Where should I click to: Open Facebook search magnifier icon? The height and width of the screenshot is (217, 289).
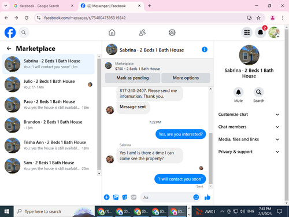[x=24, y=32]
